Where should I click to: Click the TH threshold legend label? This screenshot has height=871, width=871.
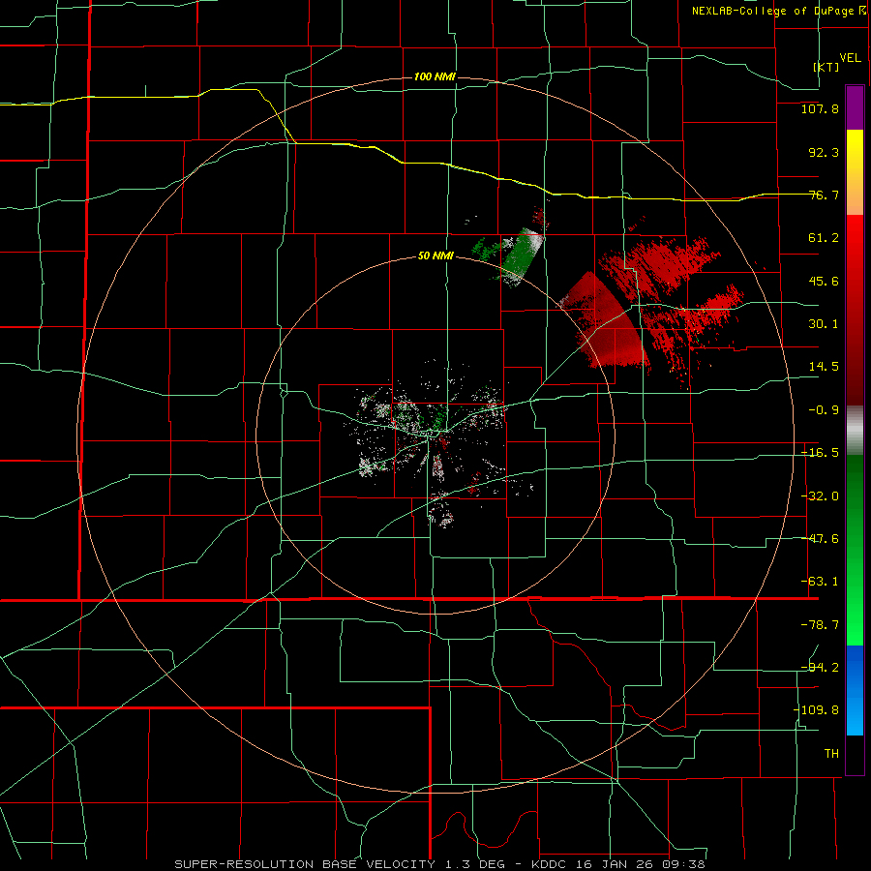[x=831, y=754]
